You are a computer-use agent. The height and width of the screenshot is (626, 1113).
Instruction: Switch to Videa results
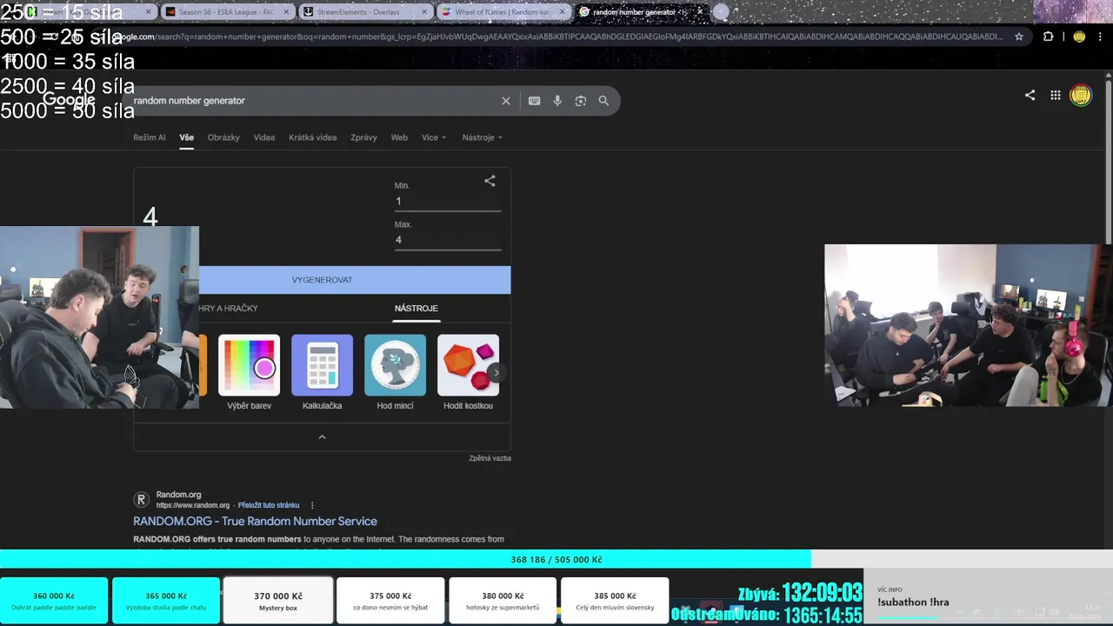pos(264,137)
